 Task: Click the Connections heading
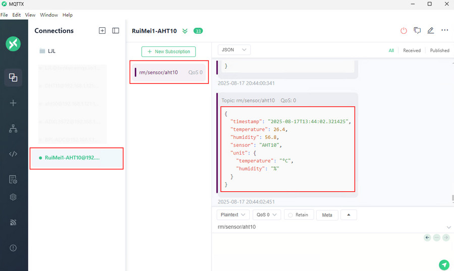tap(54, 31)
